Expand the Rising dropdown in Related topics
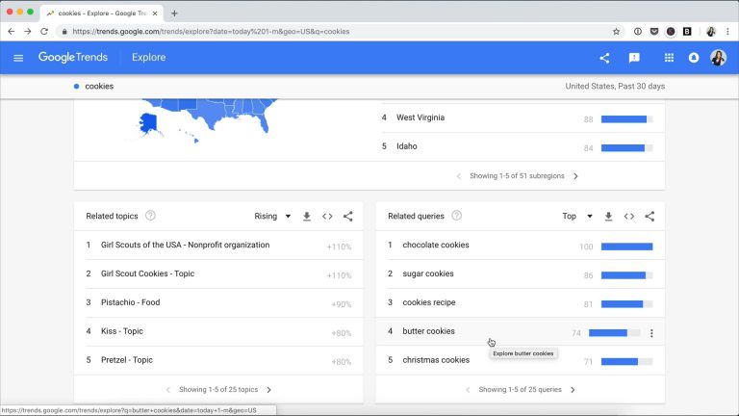Image resolution: width=739 pixels, height=416 pixels. [x=272, y=216]
